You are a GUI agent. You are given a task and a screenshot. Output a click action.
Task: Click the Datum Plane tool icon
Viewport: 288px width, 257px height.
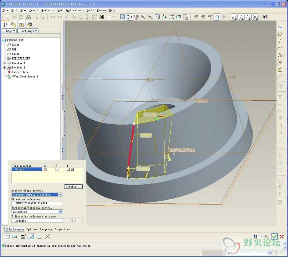tap(280, 34)
